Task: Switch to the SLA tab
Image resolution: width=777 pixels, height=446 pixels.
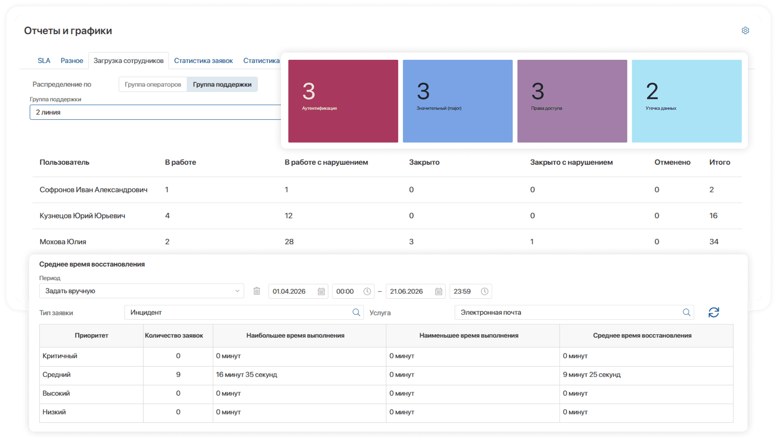Action: pyautogui.click(x=44, y=60)
